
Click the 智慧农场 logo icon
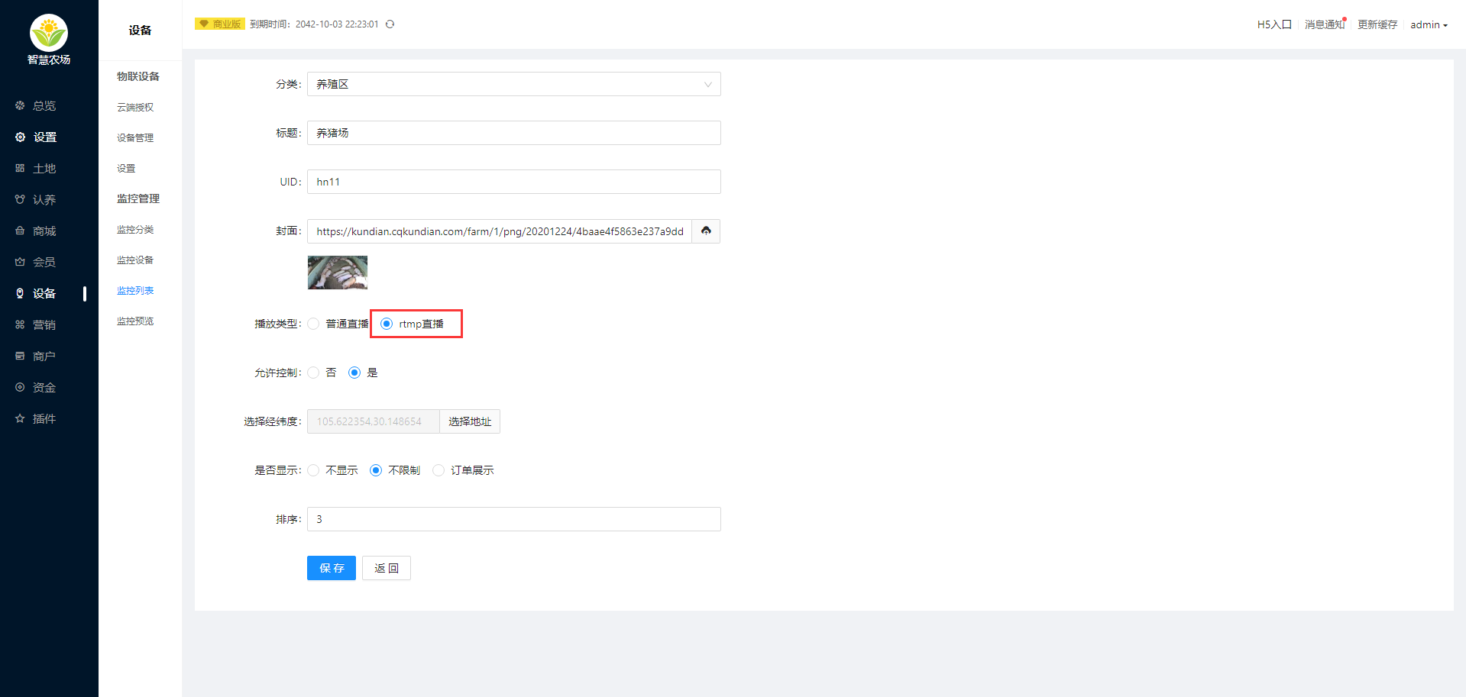click(x=49, y=33)
